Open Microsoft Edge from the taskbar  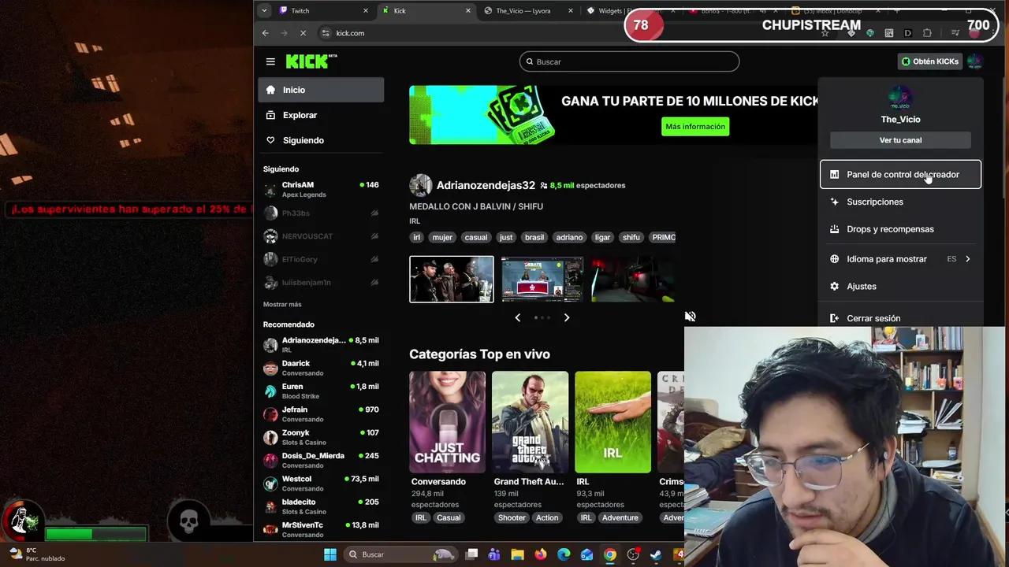pyautogui.click(x=564, y=554)
